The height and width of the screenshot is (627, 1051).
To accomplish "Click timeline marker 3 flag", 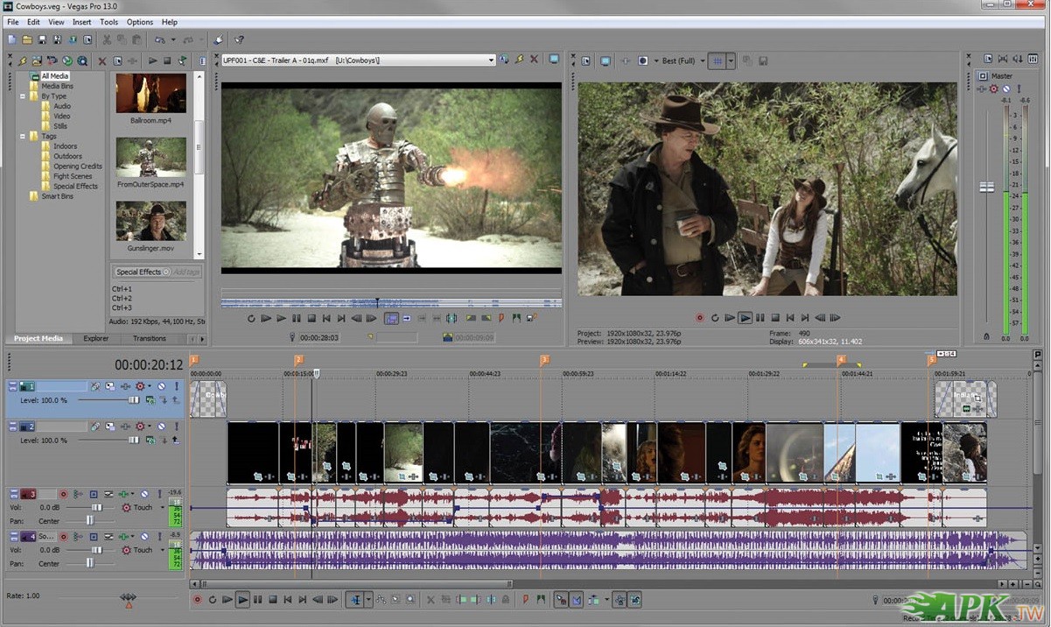I will click(544, 359).
